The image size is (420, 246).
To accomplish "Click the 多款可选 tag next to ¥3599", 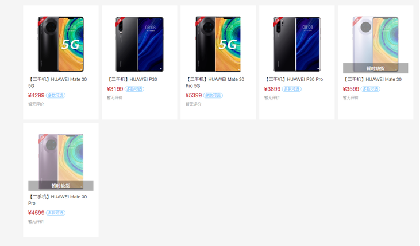I will (371, 89).
